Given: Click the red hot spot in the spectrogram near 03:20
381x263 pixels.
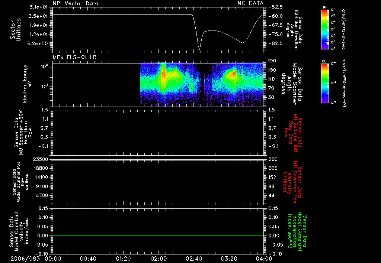Looking at the screenshot, I should pyautogui.click(x=234, y=73).
